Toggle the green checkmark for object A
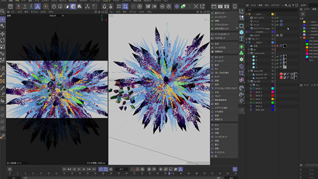This screenshot has height=179, width=318. click(x=277, y=57)
